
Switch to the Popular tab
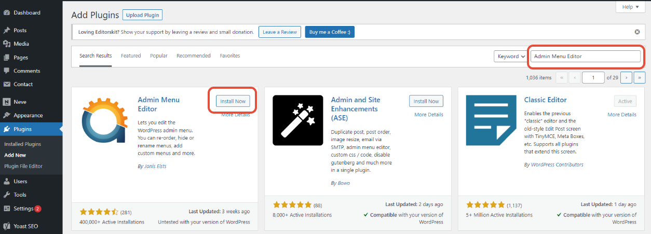click(x=159, y=56)
